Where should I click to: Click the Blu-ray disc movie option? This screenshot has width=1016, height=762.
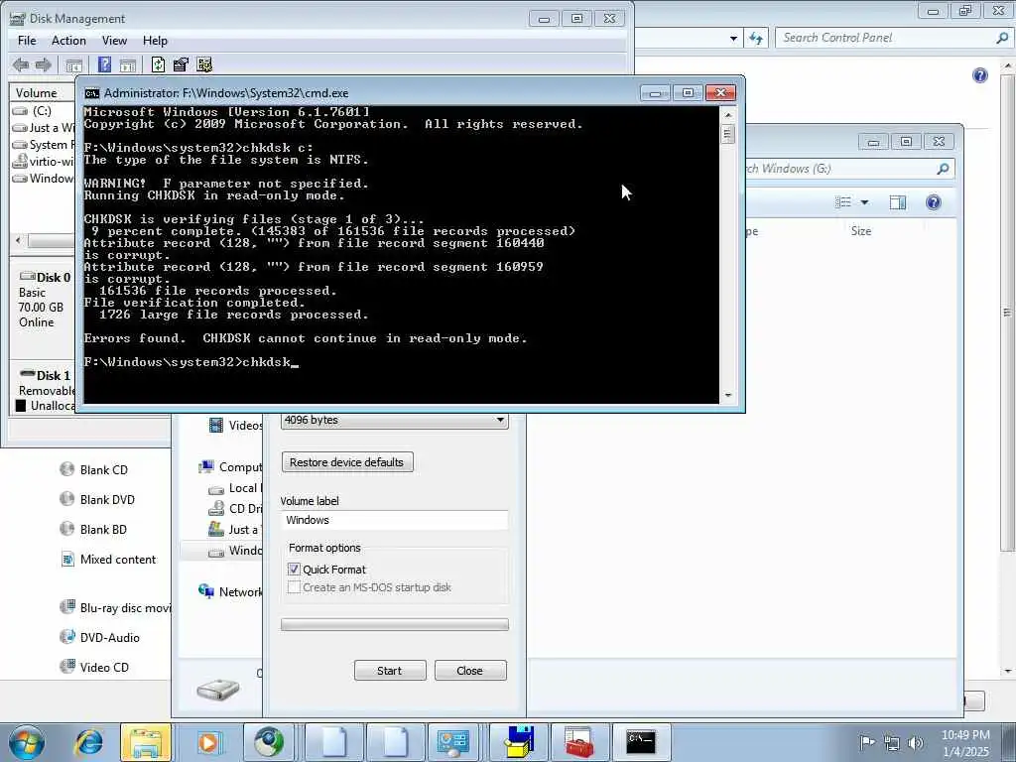(x=115, y=608)
